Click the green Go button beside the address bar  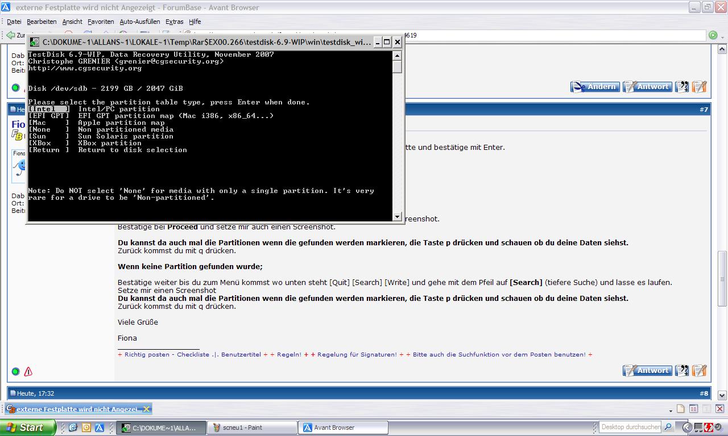pos(713,35)
